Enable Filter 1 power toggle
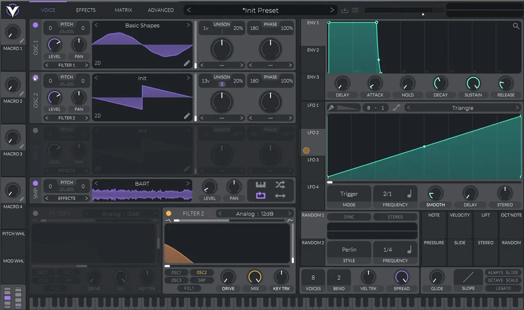The width and height of the screenshot is (524, 310). pos(36,213)
